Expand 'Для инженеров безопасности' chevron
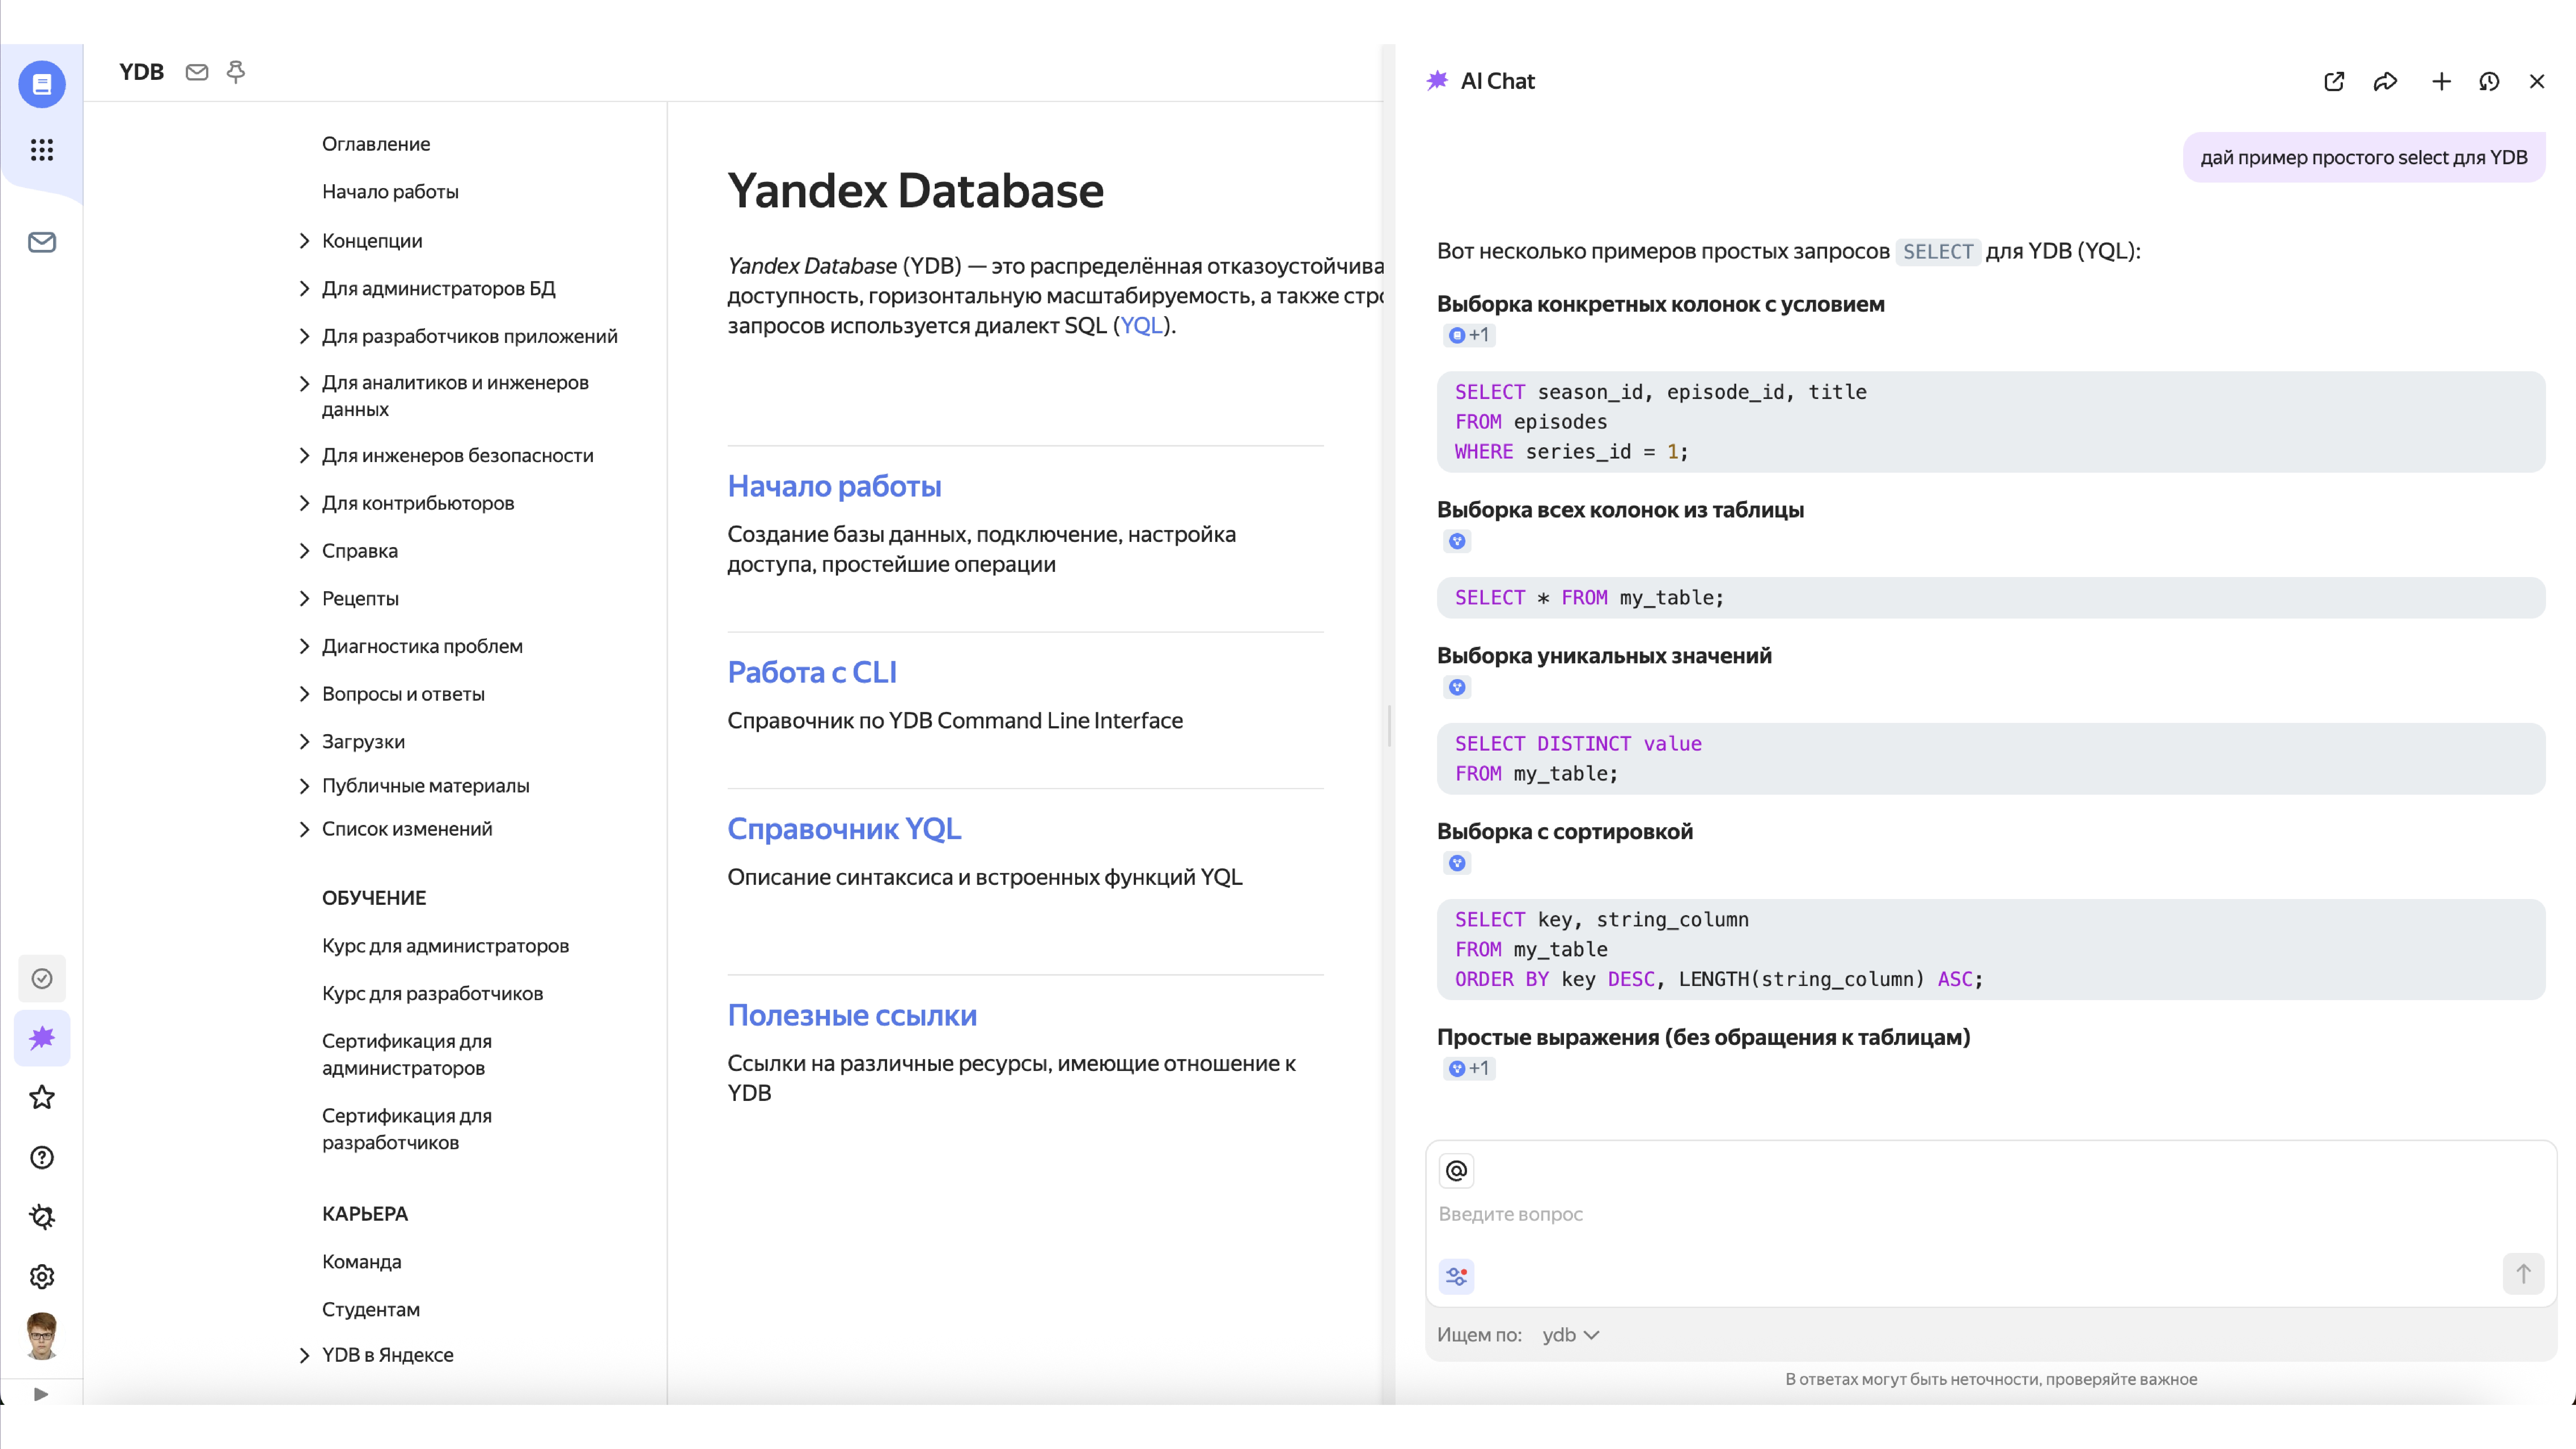Image resolution: width=2576 pixels, height=1449 pixels. click(x=305, y=456)
